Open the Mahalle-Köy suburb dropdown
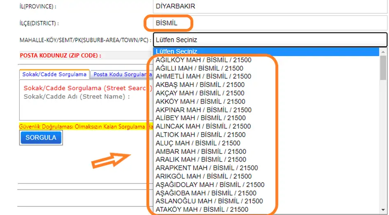This screenshot has width=389, height=215. click(x=270, y=40)
